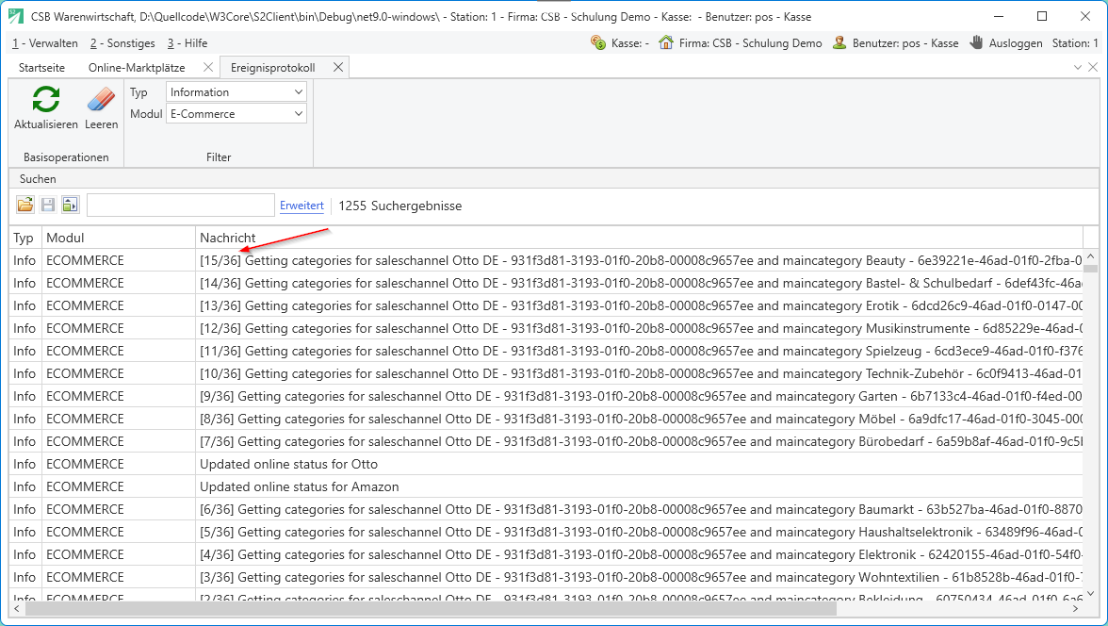Click the Benutzer person icon
The width and height of the screenshot is (1108, 626).
click(x=839, y=43)
